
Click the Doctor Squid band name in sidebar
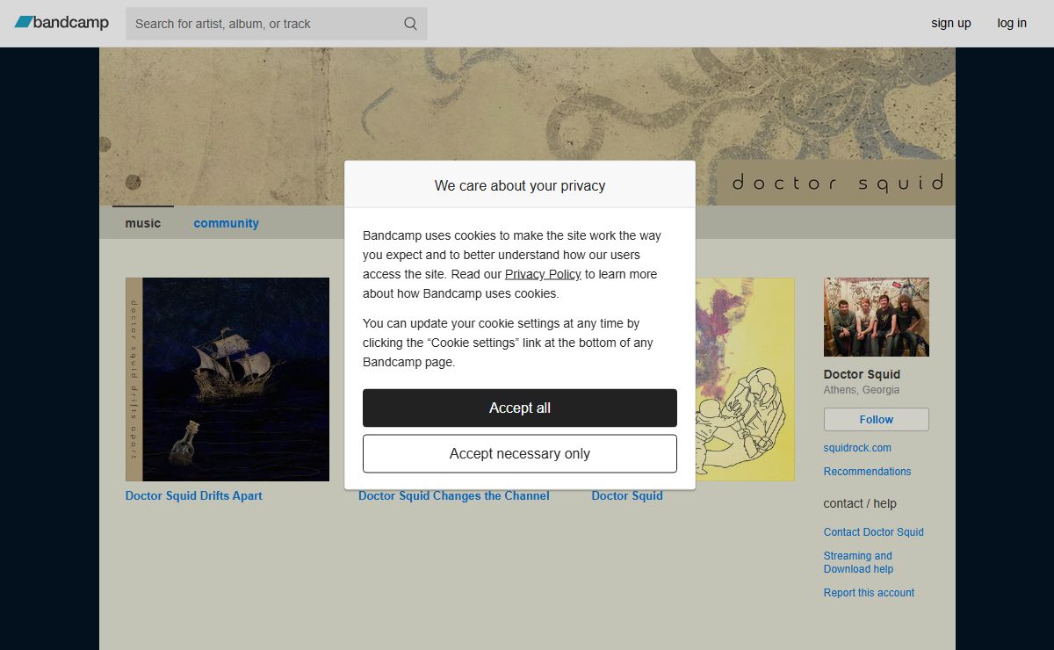(863, 374)
